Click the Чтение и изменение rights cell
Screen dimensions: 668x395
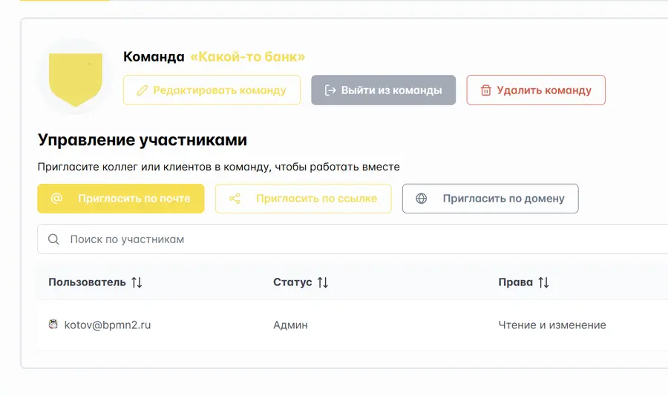pyautogui.click(x=552, y=325)
